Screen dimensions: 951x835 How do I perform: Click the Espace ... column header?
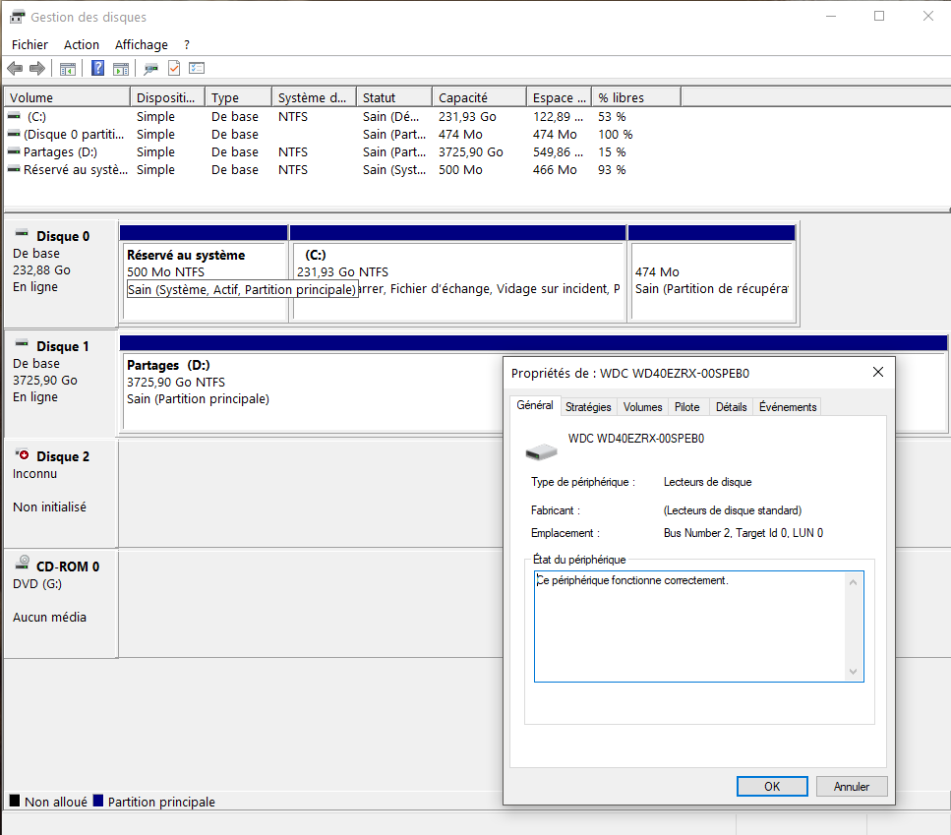click(559, 97)
